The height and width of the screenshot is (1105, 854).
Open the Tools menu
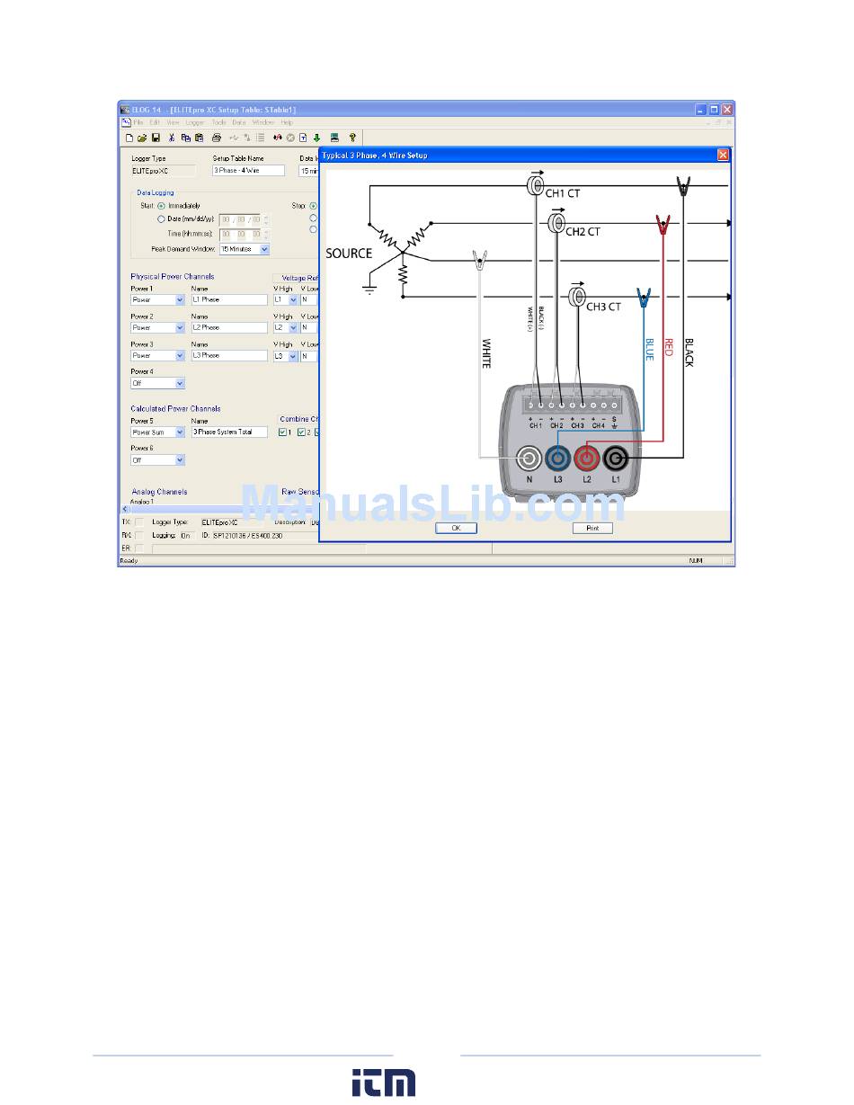tap(218, 122)
